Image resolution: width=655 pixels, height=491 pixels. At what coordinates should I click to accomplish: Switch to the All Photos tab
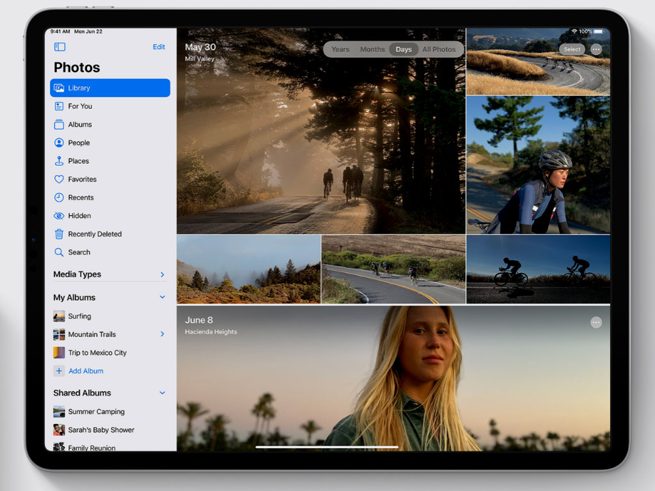click(439, 49)
